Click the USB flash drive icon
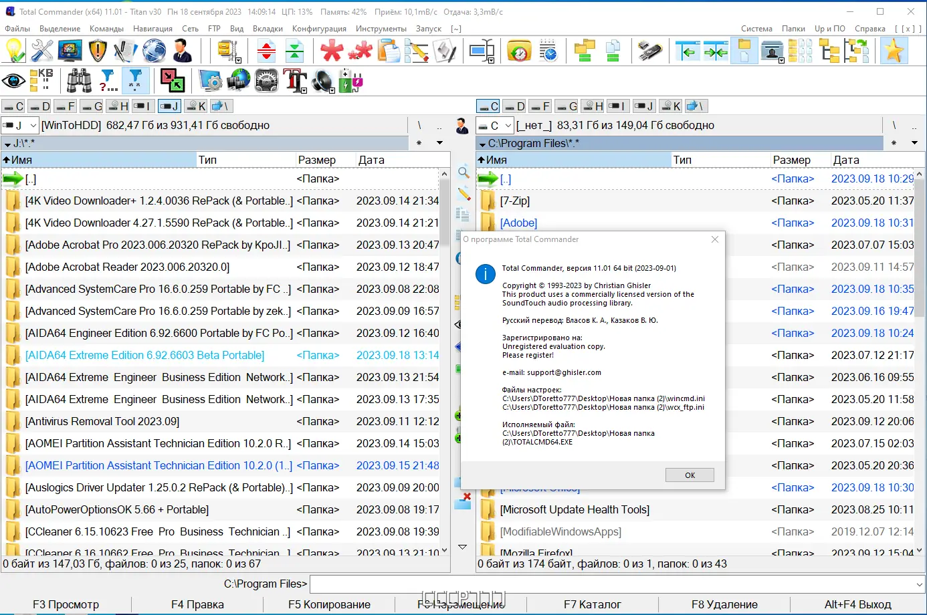The height and width of the screenshot is (615, 927). 649,51
